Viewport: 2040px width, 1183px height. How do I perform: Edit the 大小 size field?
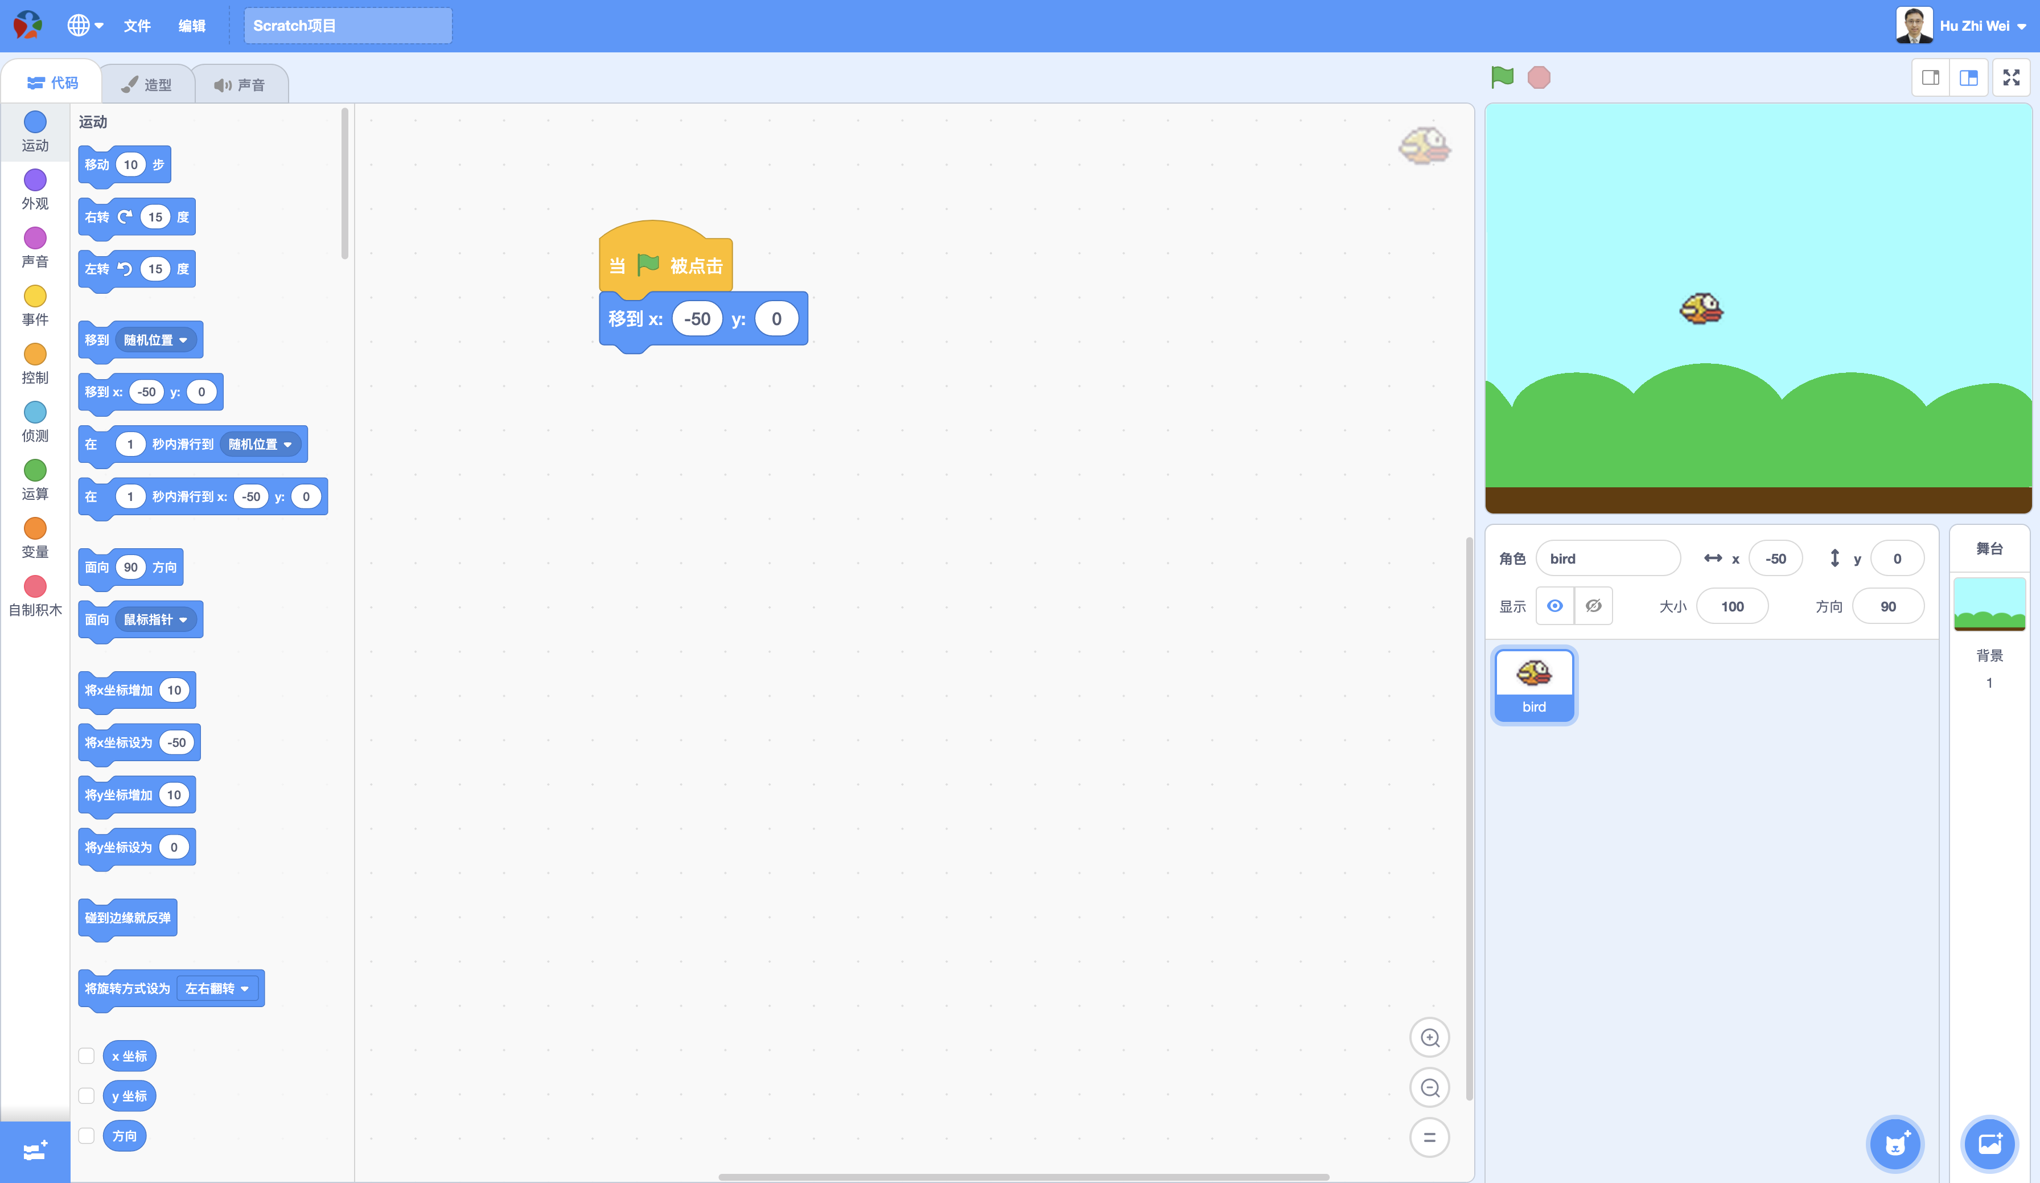1731,606
